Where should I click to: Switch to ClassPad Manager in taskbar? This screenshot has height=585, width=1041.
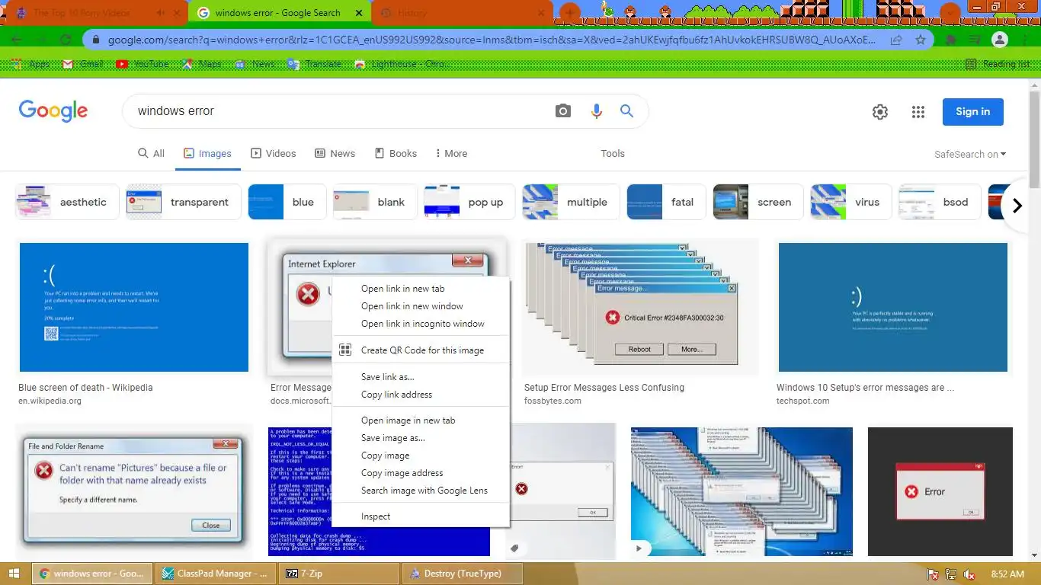[216, 574]
